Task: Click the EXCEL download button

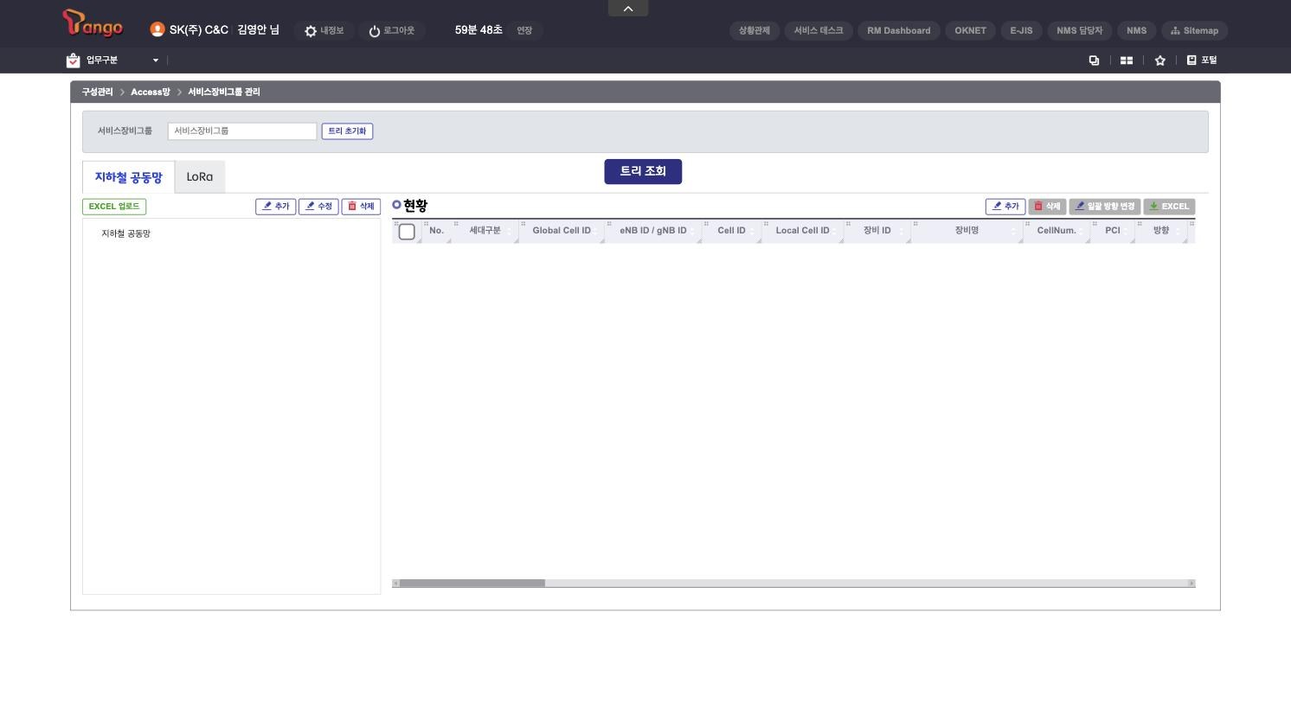Action: pyautogui.click(x=1169, y=207)
